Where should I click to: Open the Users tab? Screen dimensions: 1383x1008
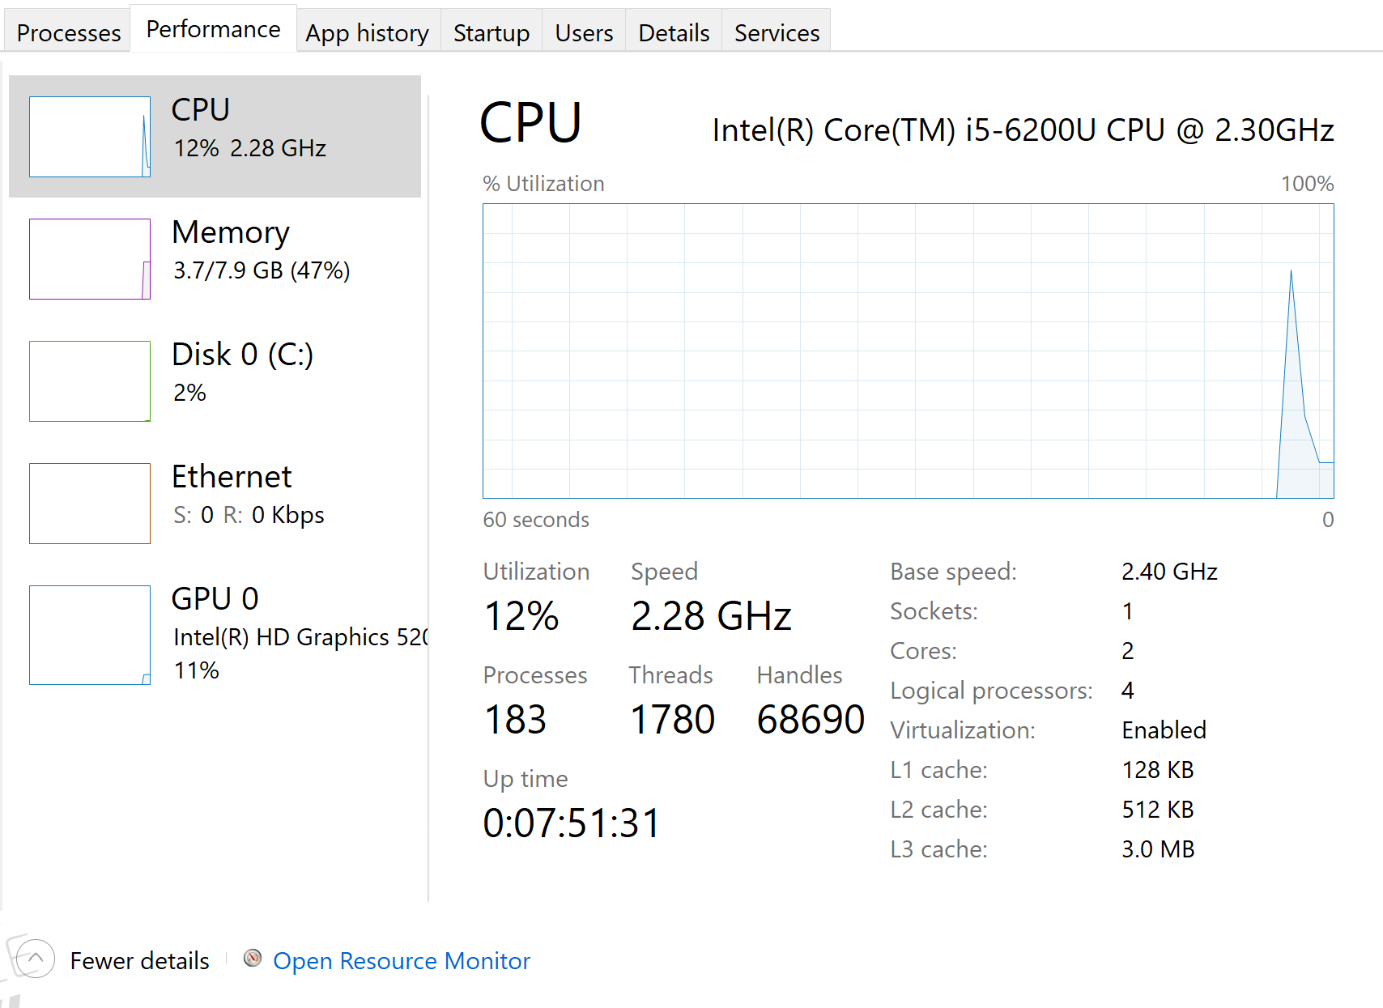(x=583, y=33)
